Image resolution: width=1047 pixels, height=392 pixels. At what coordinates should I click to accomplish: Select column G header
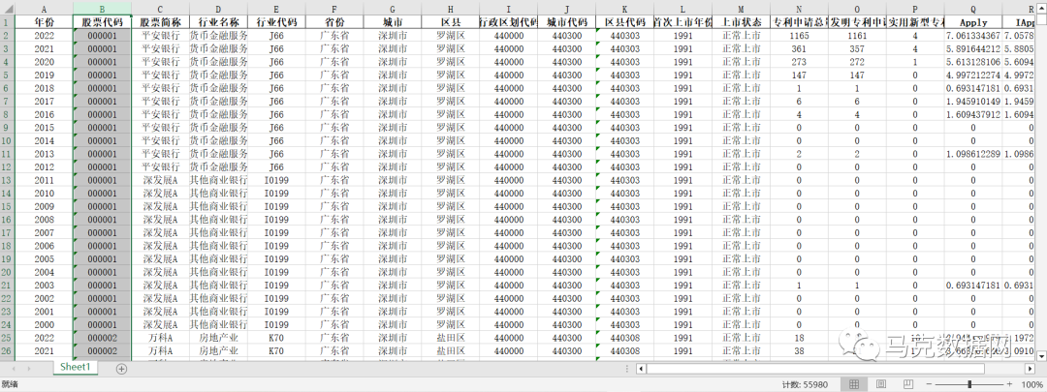click(x=392, y=9)
